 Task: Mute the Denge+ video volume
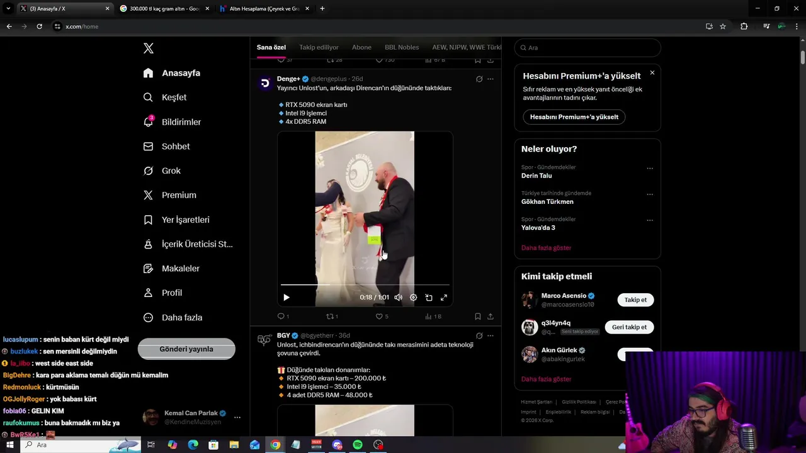398,298
